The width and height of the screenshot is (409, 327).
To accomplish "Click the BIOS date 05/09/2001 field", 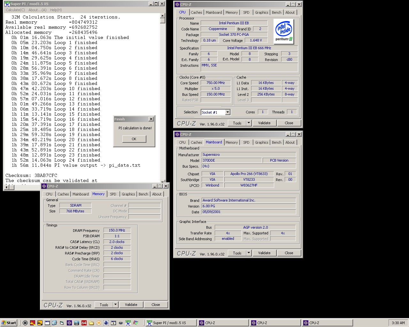I will click(x=249, y=212).
